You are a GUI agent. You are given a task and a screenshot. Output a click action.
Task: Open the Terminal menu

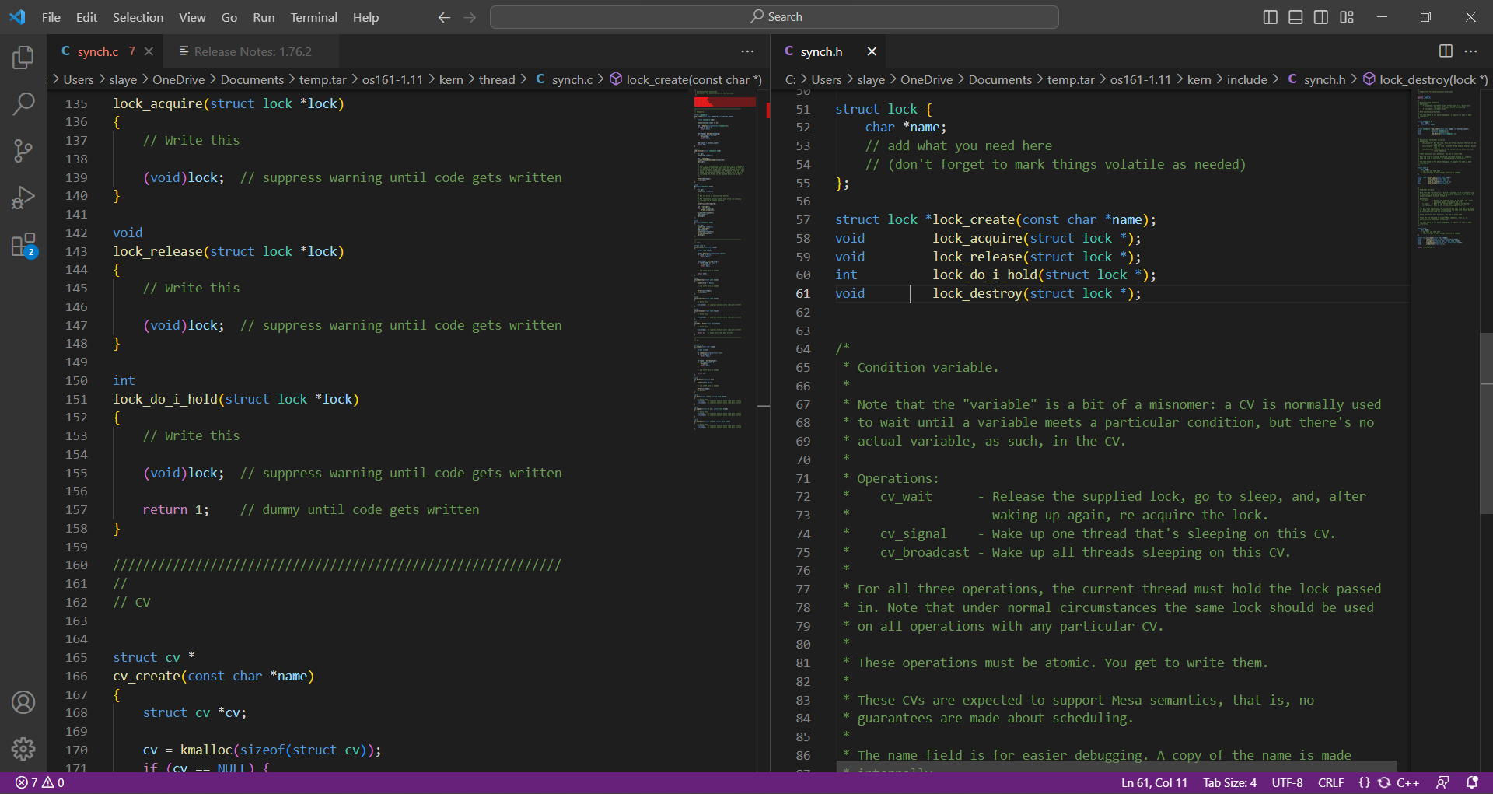point(313,17)
